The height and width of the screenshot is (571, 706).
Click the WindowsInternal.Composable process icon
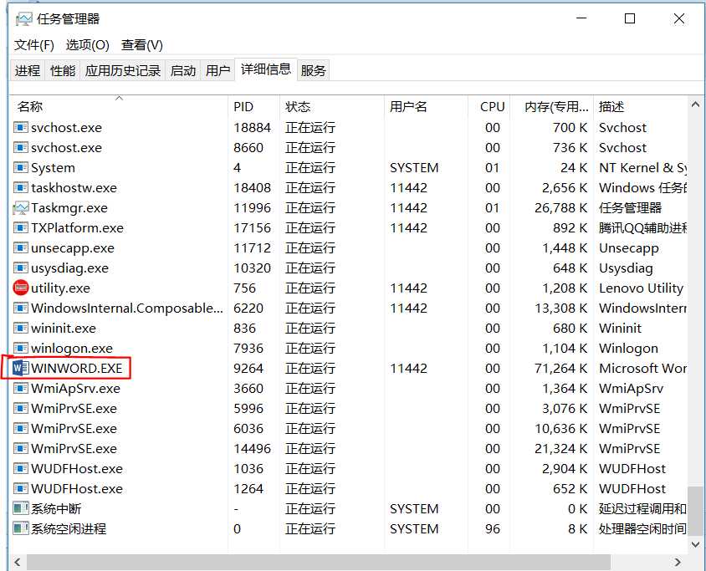pyautogui.click(x=21, y=308)
